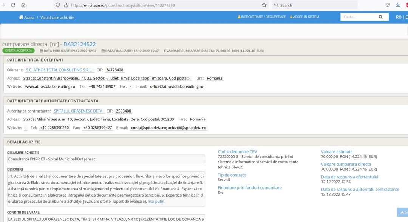Go to the Acasa home breadcrumb

pos(27,17)
